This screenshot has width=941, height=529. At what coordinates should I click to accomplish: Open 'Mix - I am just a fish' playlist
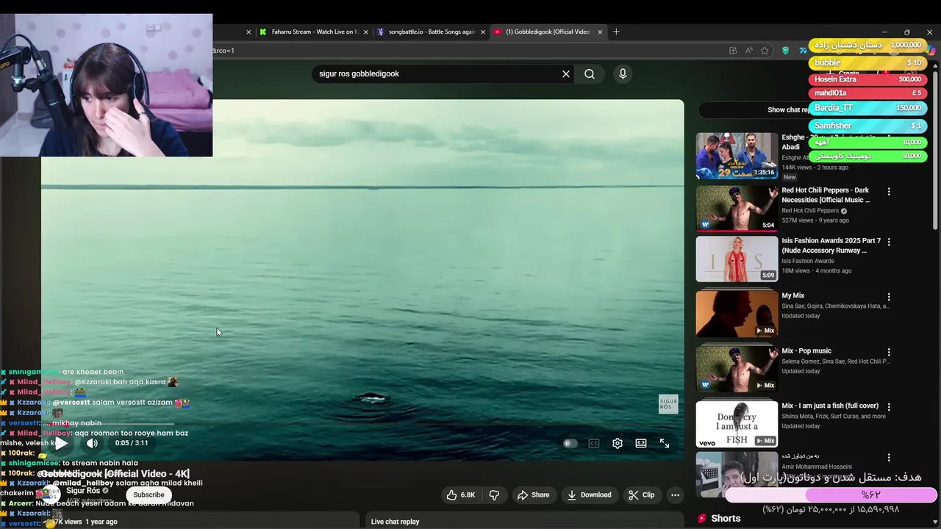tap(737, 424)
